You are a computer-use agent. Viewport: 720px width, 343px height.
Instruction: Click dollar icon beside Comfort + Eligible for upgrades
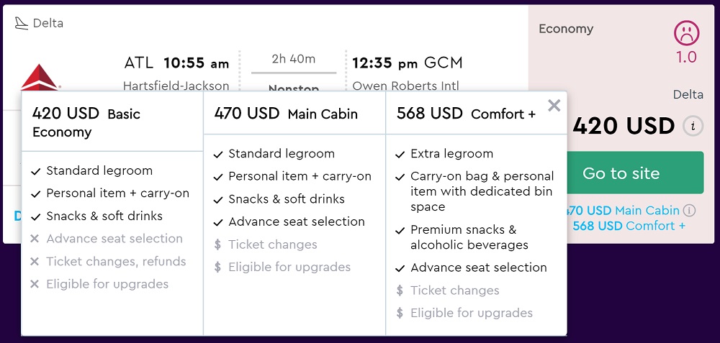[x=400, y=314]
